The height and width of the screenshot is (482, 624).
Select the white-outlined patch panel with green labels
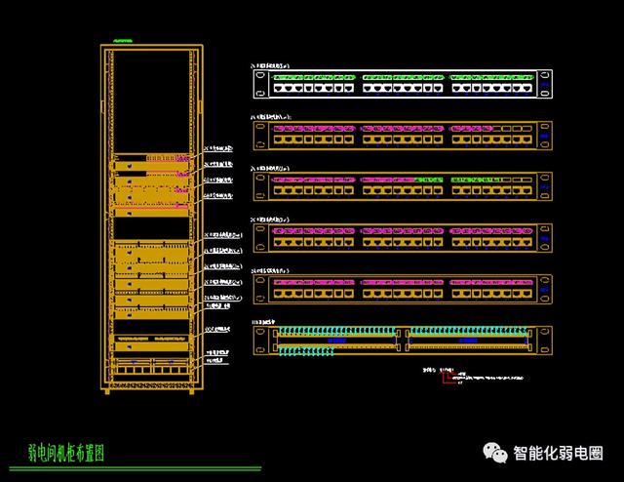[x=403, y=84]
